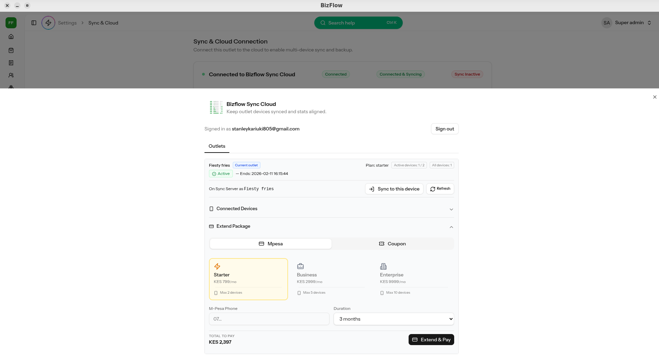Select the Business plan card

point(331,279)
